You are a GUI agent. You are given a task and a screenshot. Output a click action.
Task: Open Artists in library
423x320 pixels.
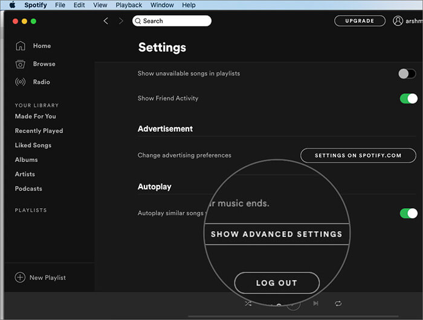point(25,174)
